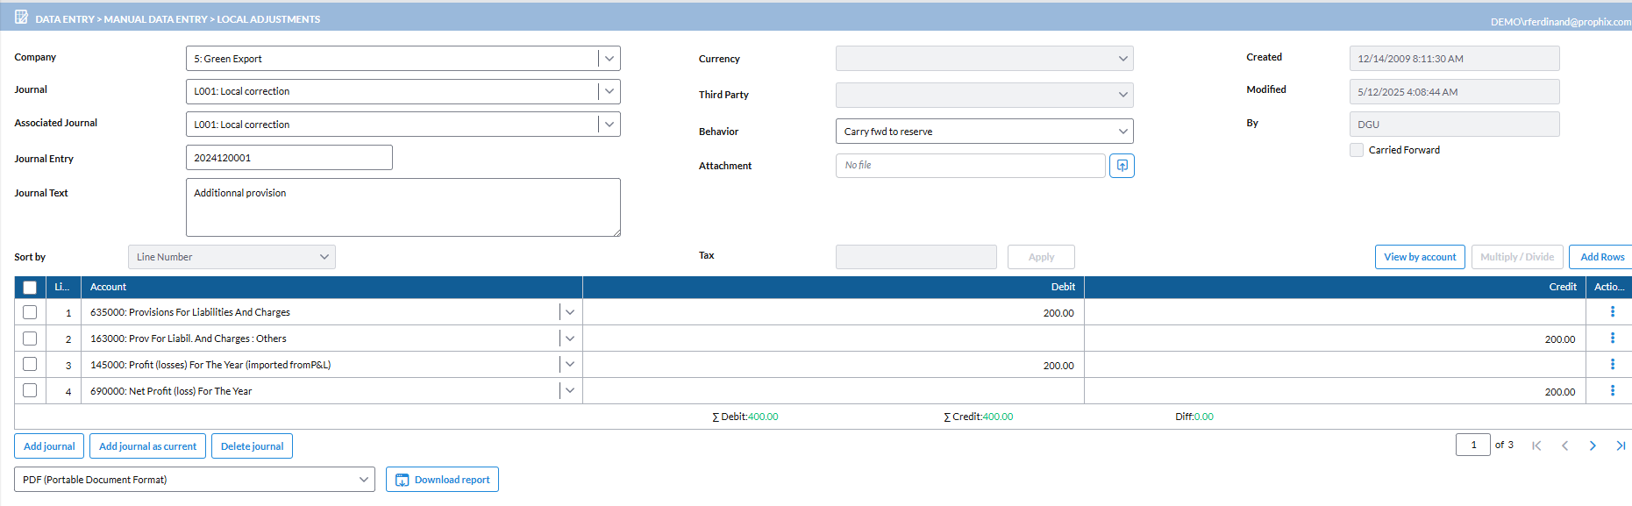
Task: Click the Download report button
Action: click(442, 480)
